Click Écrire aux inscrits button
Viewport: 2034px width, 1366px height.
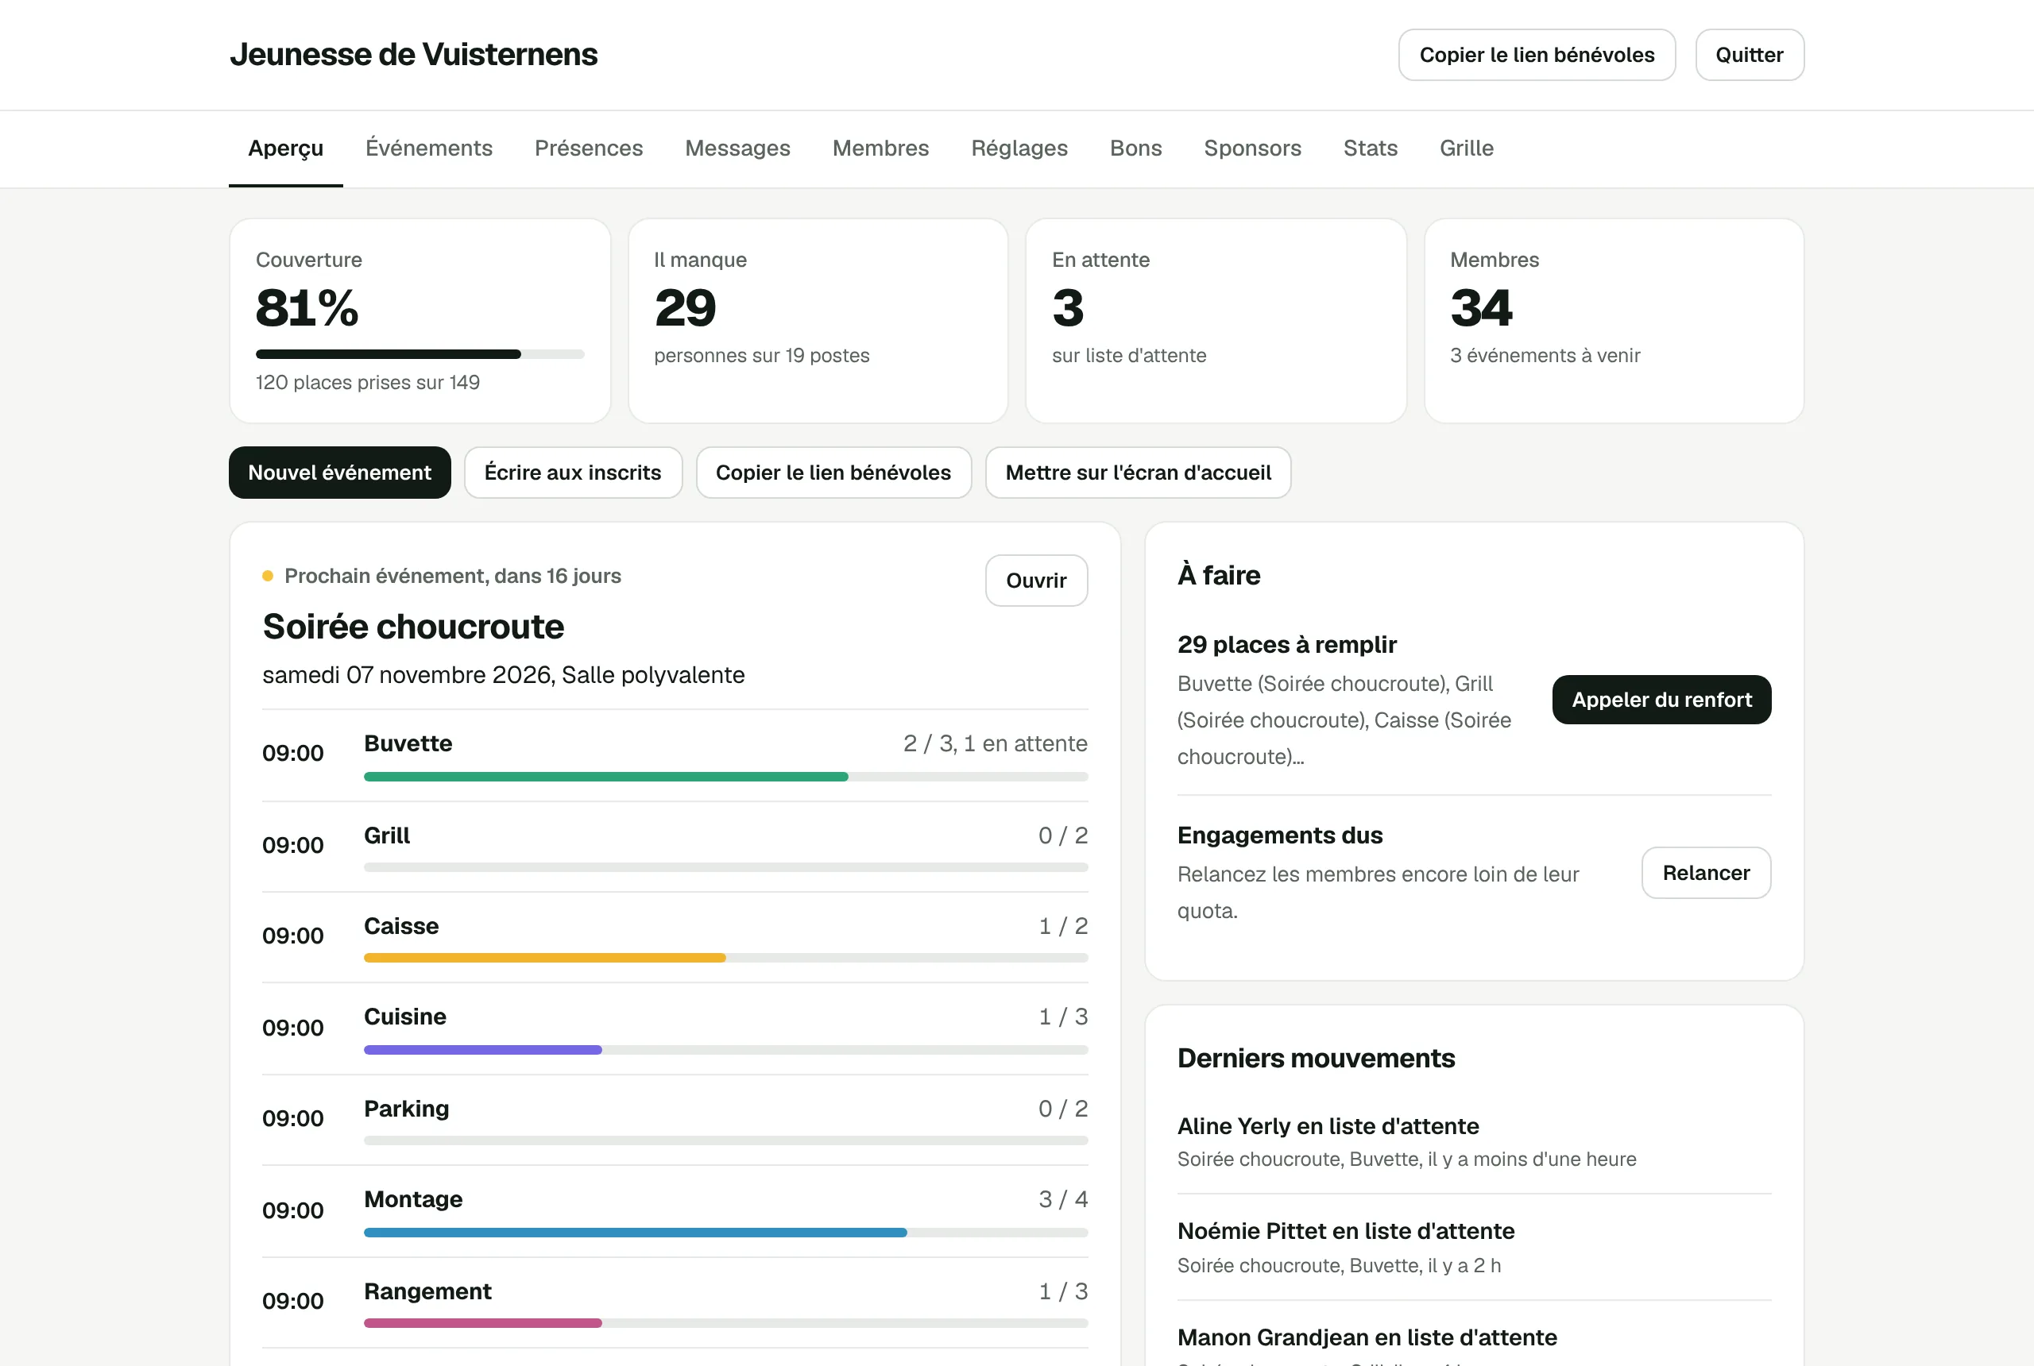[573, 473]
